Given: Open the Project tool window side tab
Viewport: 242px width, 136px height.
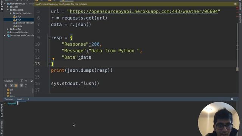Looking at the screenshot, I should coord(2,5).
